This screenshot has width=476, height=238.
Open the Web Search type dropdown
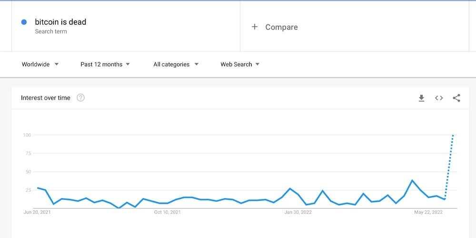(240, 64)
